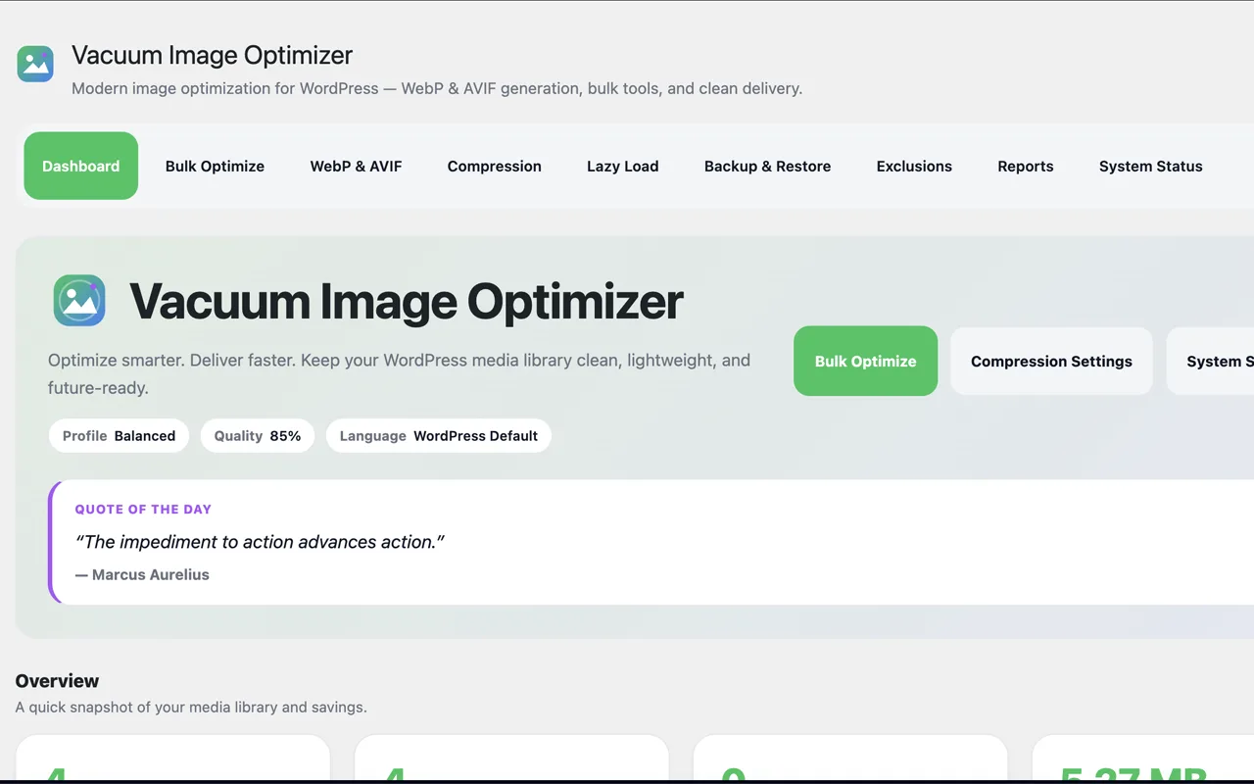Switch to the Bulk Optimize tab

(215, 166)
